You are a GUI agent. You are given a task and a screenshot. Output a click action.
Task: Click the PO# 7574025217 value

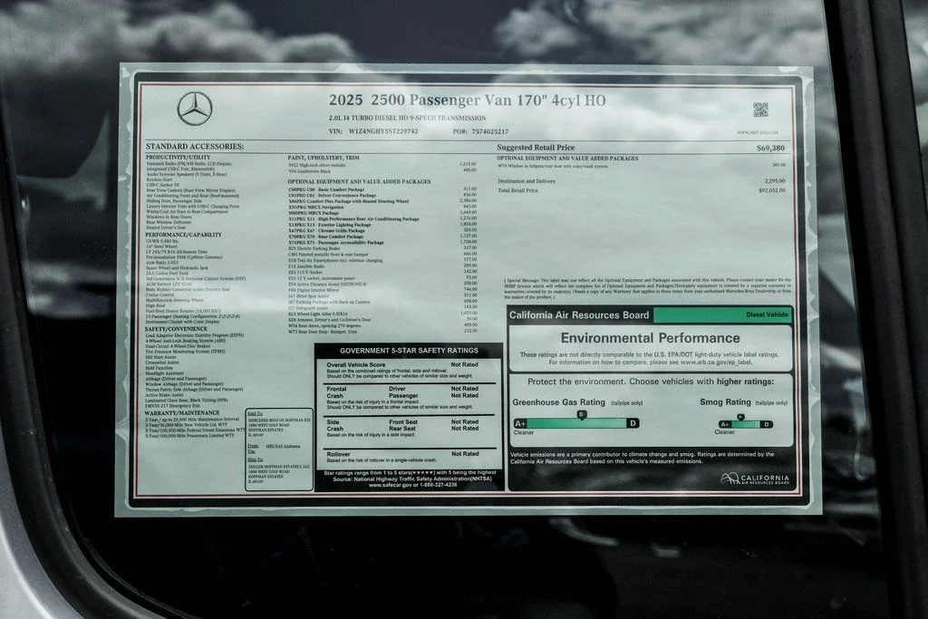pyautogui.click(x=489, y=131)
